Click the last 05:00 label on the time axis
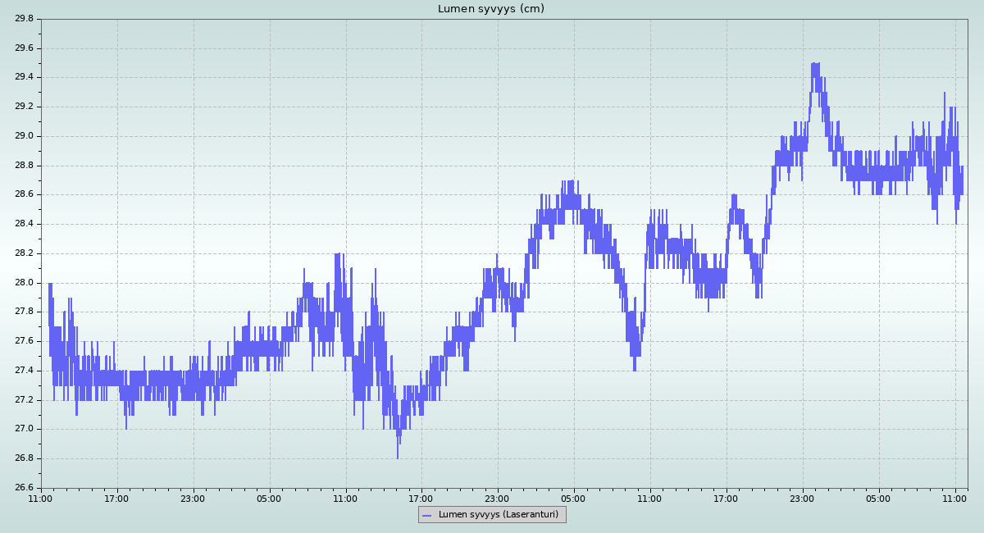Image resolution: width=984 pixels, height=533 pixels. [x=878, y=498]
